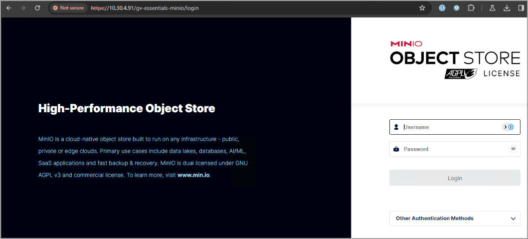Show browser downloads
This screenshot has height=239, width=528.
(x=507, y=8)
